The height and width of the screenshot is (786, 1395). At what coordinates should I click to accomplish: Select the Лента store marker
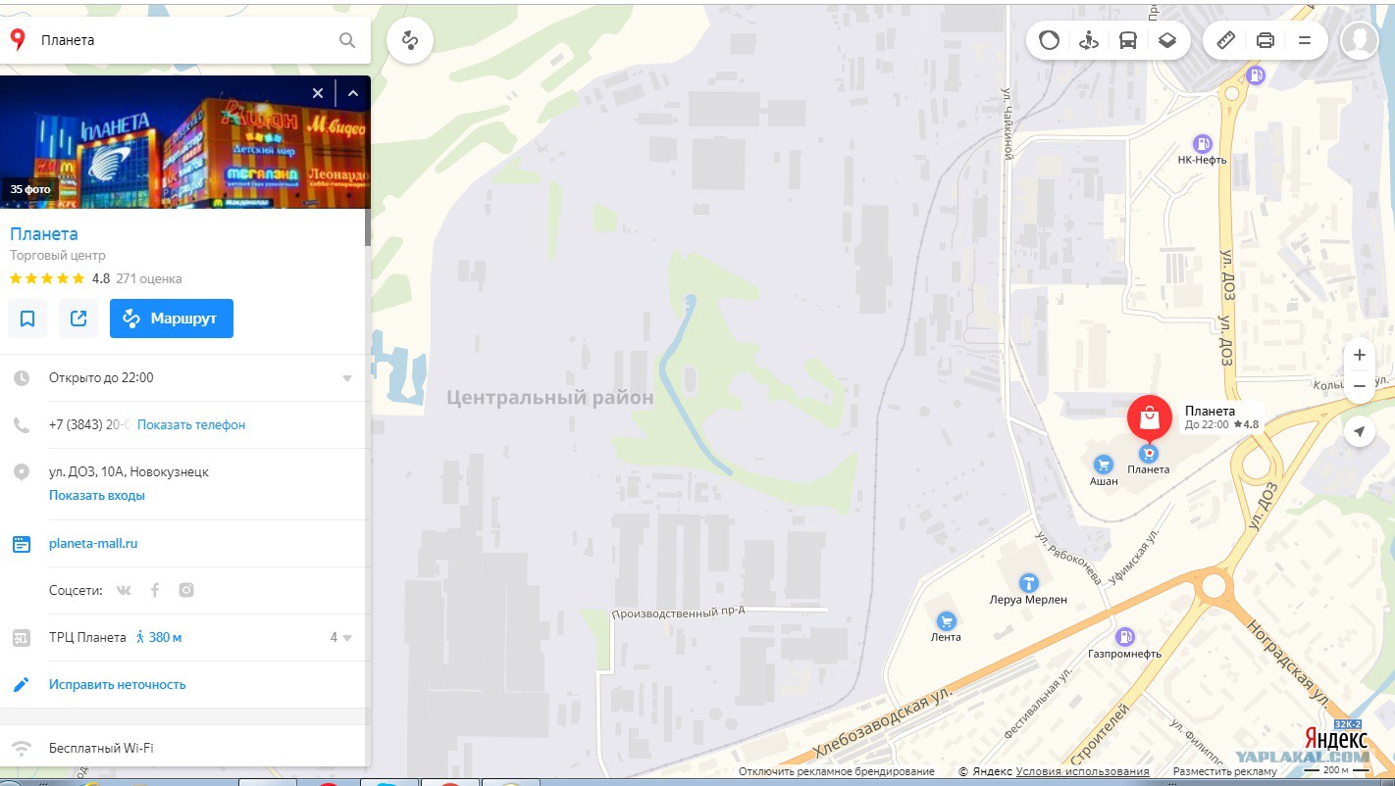[x=947, y=620]
